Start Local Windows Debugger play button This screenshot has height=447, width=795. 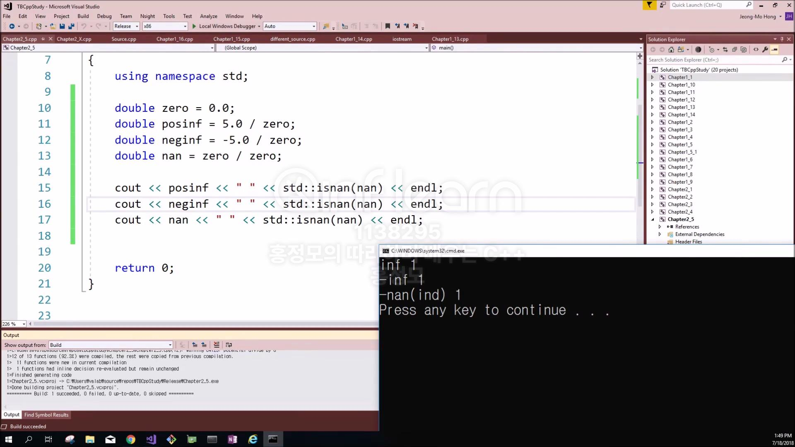click(194, 26)
